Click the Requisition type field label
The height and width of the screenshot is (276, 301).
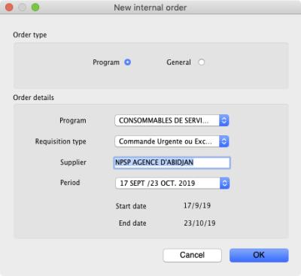pyautogui.click(x=60, y=141)
